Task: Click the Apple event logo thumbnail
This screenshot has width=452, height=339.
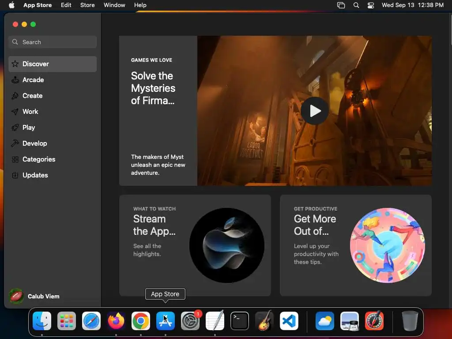Action: tap(226, 245)
